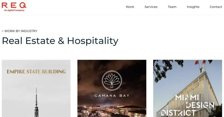Screen dimensions: 224x117
Task: Open the Work menu item
Action: [130, 7]
